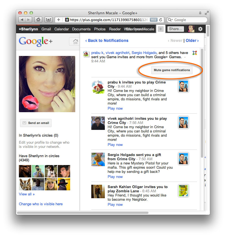Click the Google+ Games icon in notification header
Viewport: 226px width, 237px height.
tap(195, 53)
